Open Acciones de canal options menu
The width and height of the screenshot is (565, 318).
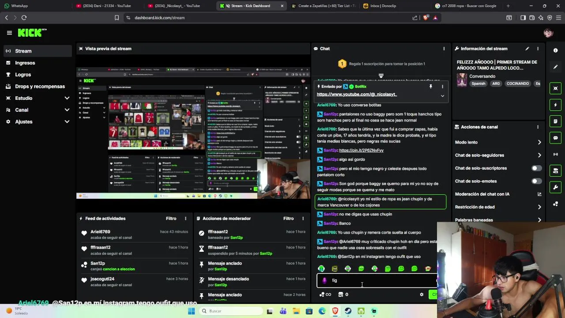click(x=538, y=127)
